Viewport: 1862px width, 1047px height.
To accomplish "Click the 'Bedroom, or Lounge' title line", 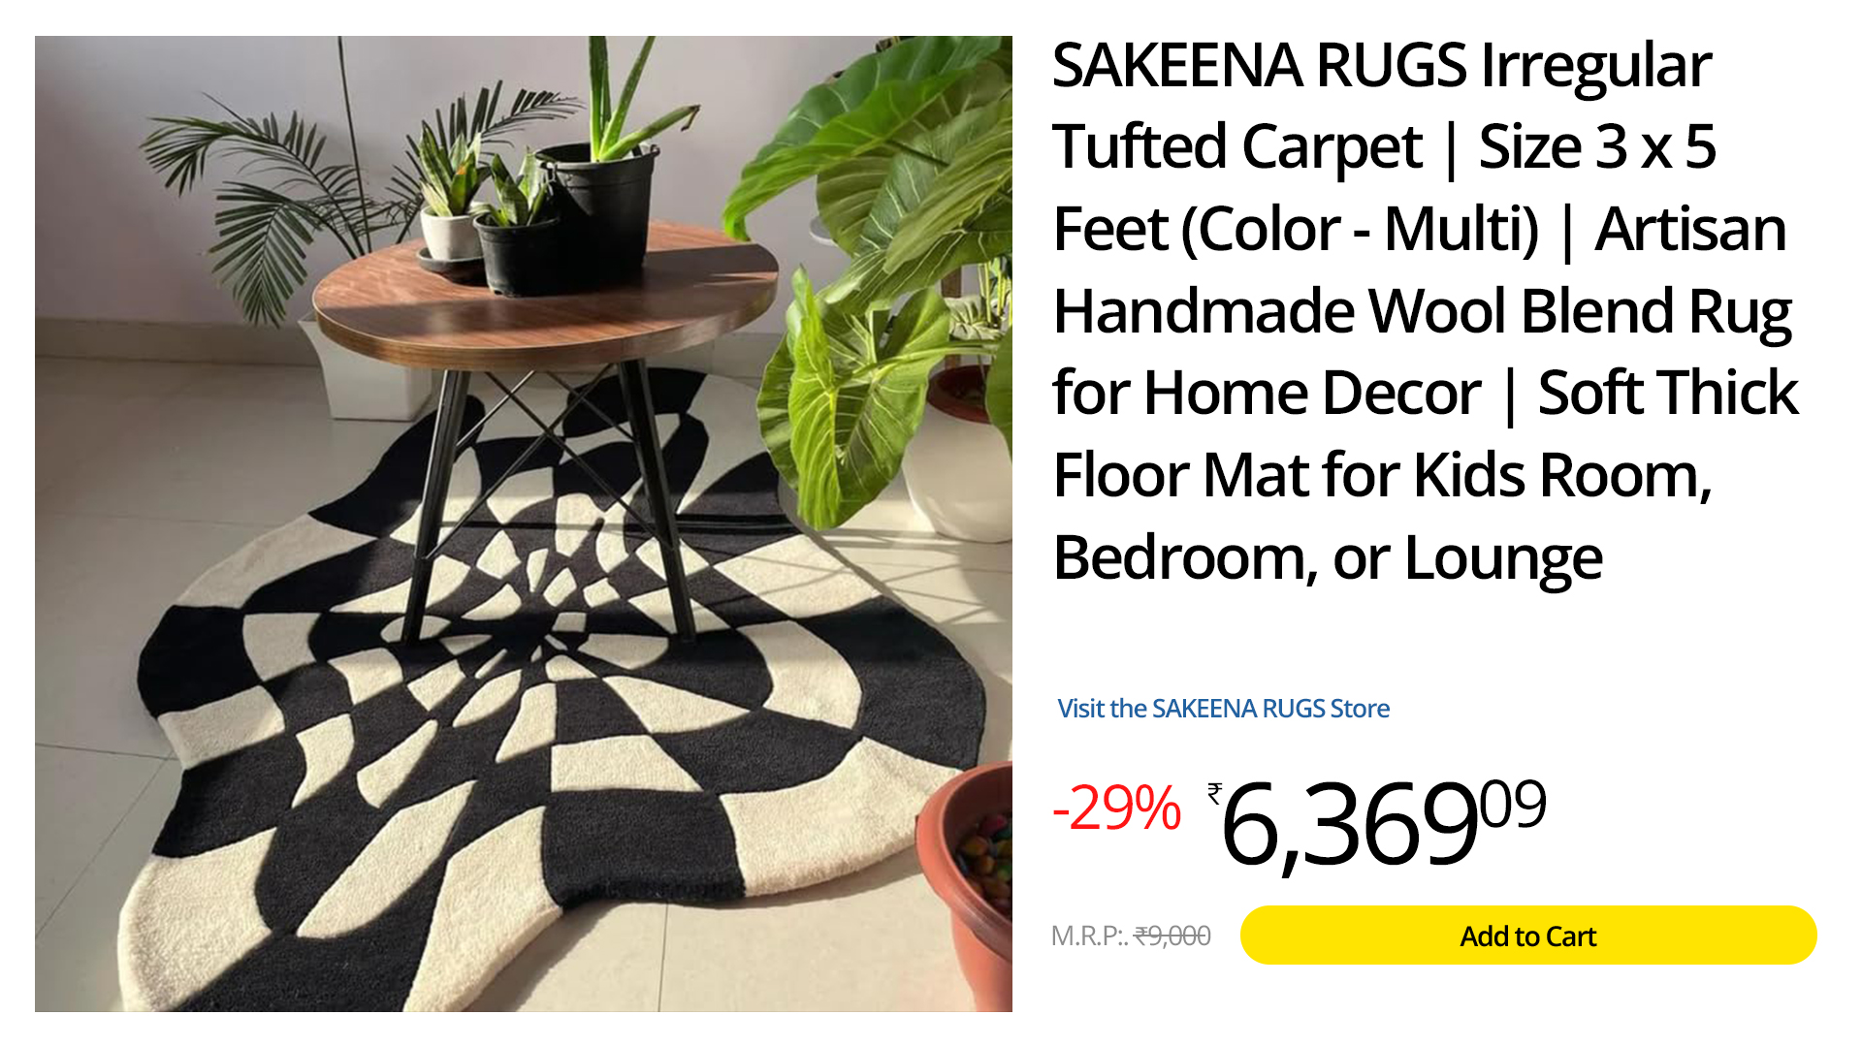I will pyautogui.click(x=1328, y=558).
